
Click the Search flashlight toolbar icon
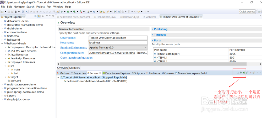[108, 12]
